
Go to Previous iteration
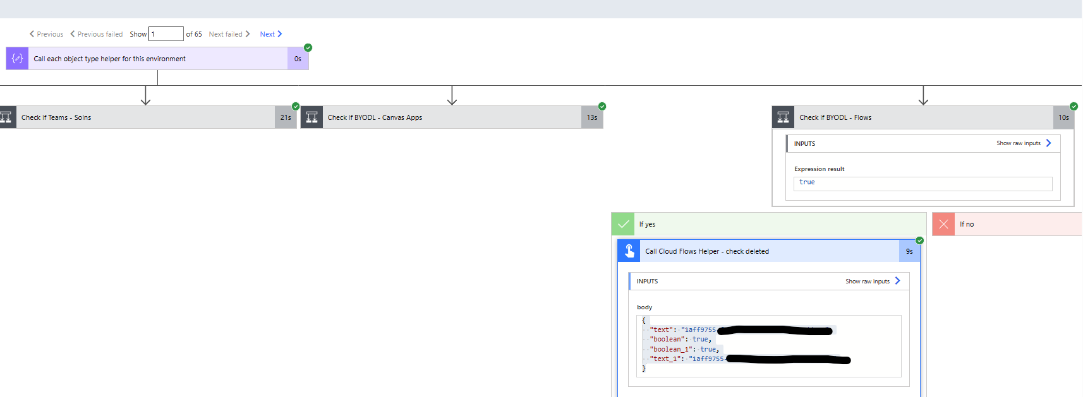pyautogui.click(x=46, y=34)
